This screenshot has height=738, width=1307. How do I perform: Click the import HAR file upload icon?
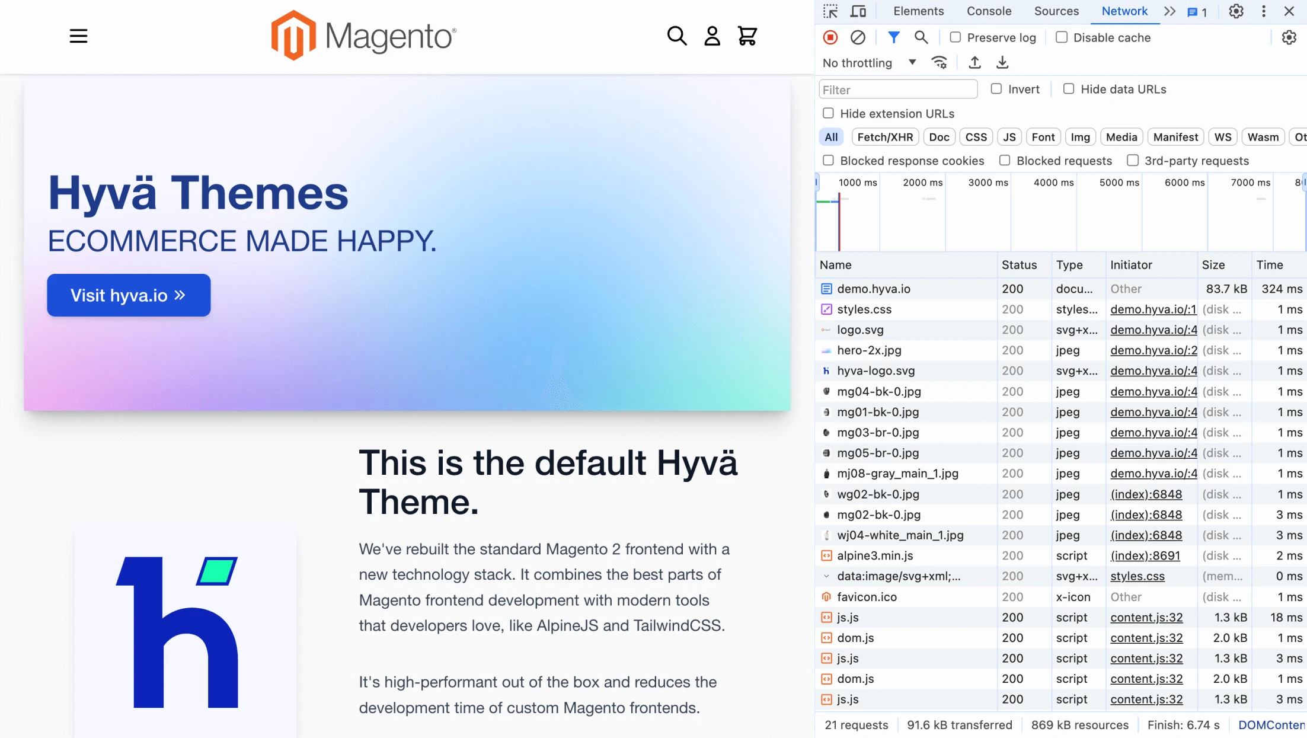(975, 62)
